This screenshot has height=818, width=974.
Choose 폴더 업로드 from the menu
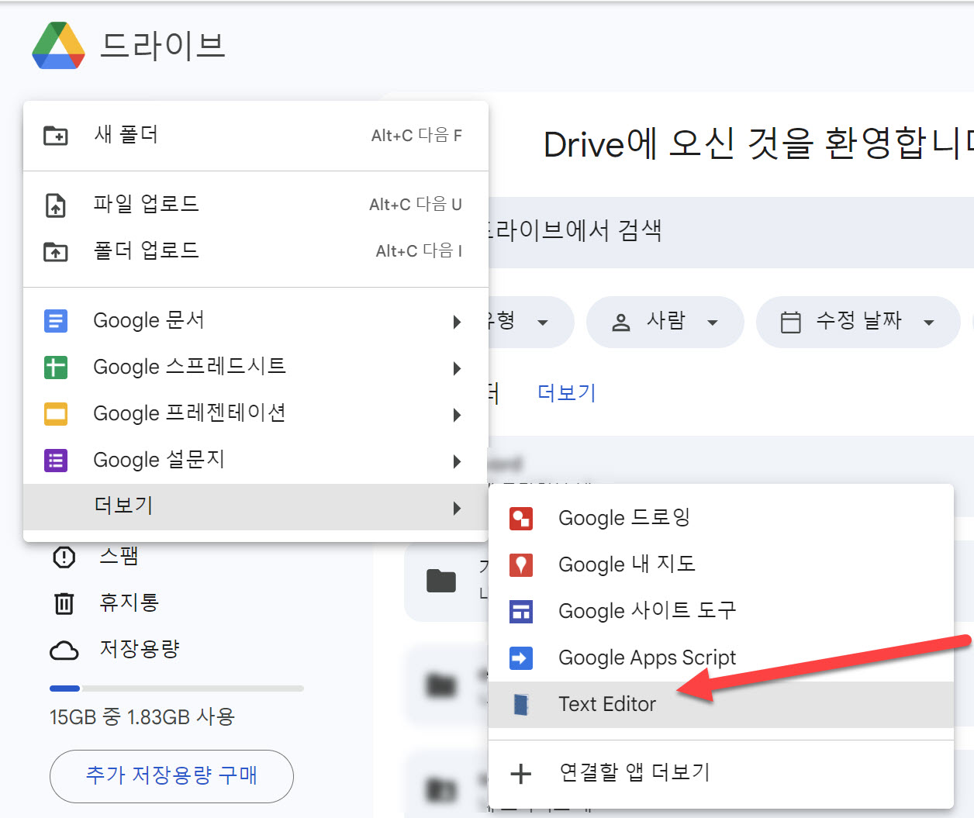pos(256,251)
